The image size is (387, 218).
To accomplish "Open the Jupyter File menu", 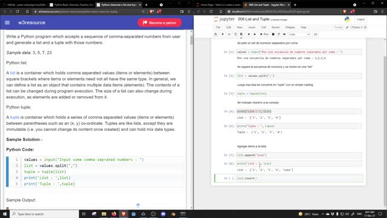I will coord(218,27).
